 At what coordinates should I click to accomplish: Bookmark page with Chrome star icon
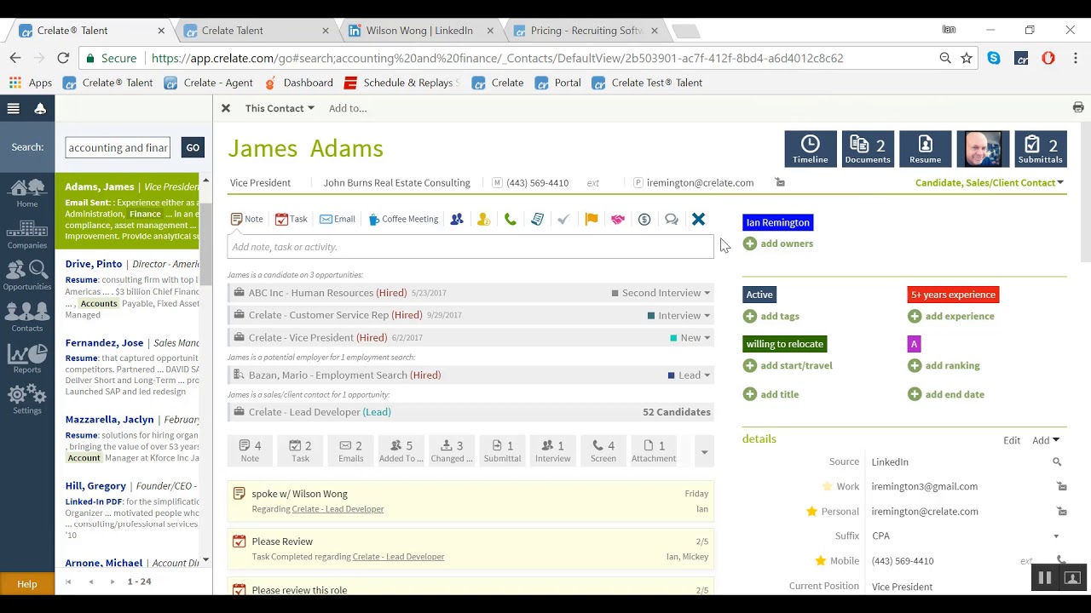click(x=967, y=58)
